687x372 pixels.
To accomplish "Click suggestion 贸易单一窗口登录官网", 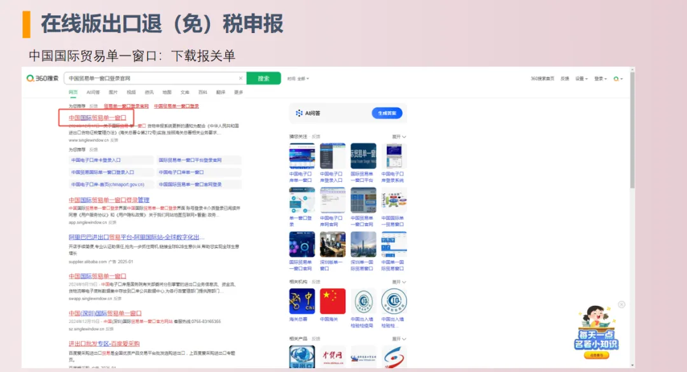I will point(126,106).
